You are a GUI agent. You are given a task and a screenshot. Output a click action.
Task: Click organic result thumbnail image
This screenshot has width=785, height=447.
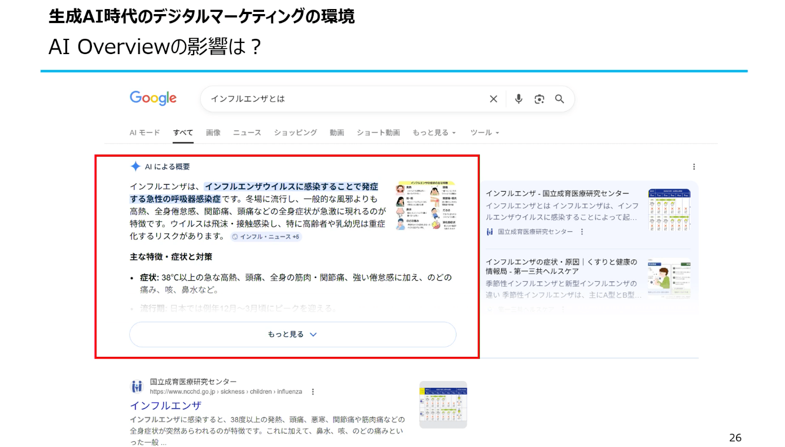[x=443, y=405]
